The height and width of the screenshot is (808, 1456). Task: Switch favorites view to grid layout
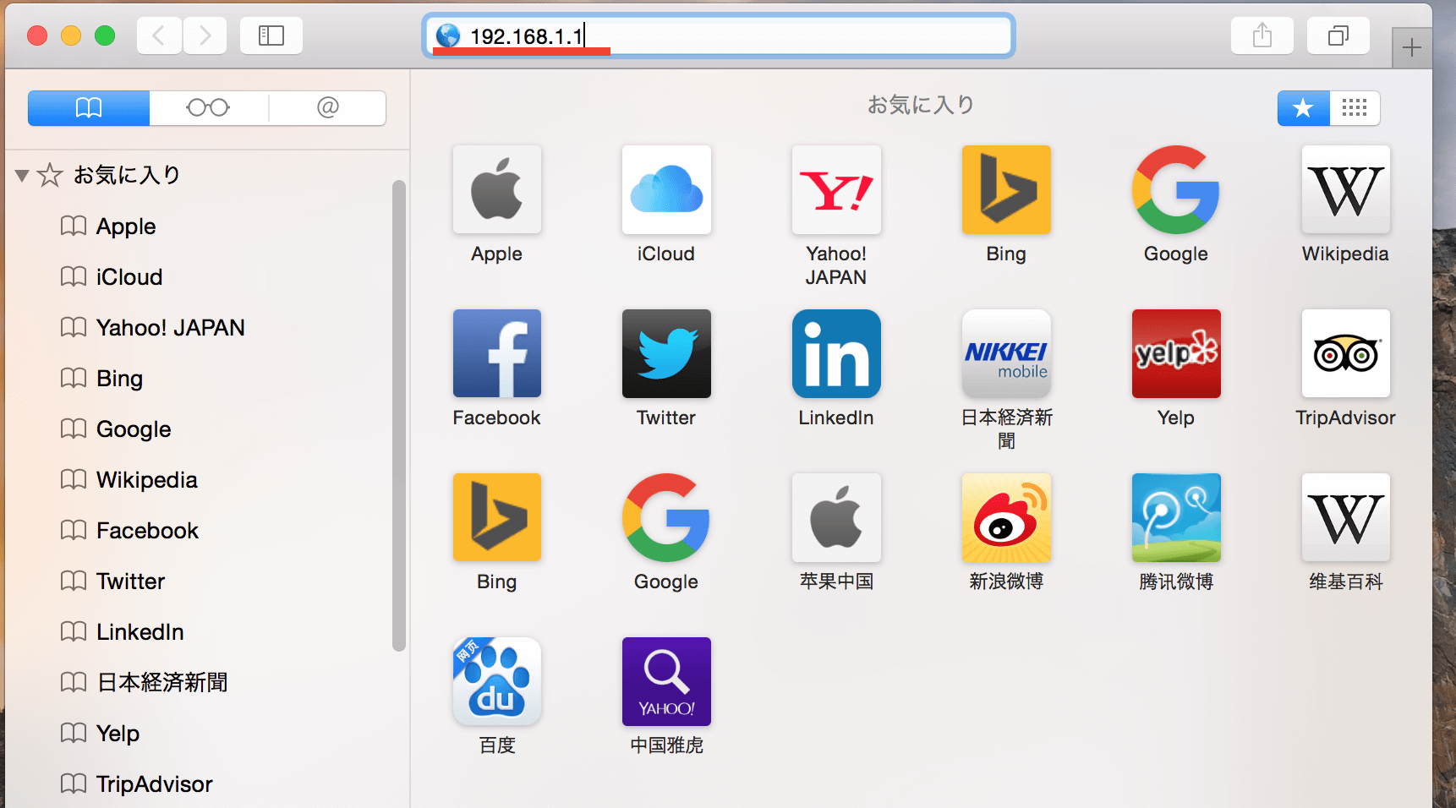[1355, 108]
